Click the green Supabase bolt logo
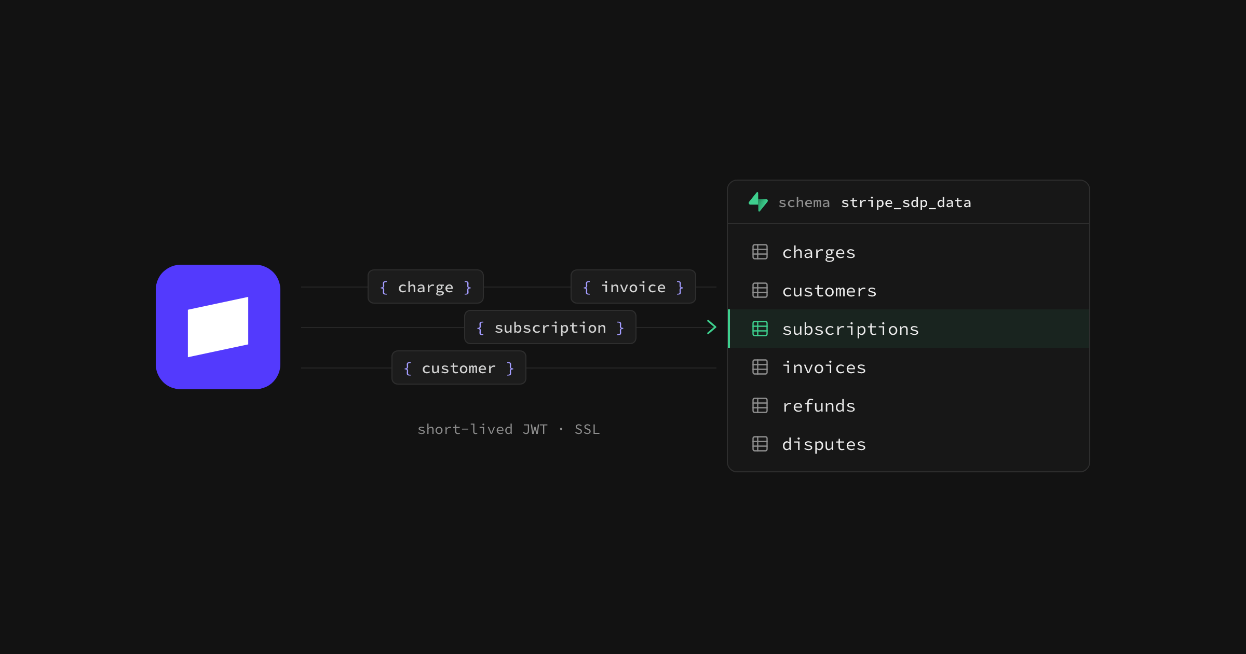The image size is (1246, 654). (758, 202)
